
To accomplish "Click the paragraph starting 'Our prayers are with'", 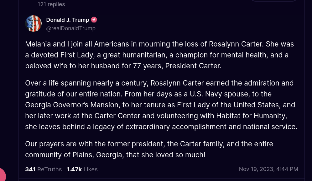I will (149, 149).
